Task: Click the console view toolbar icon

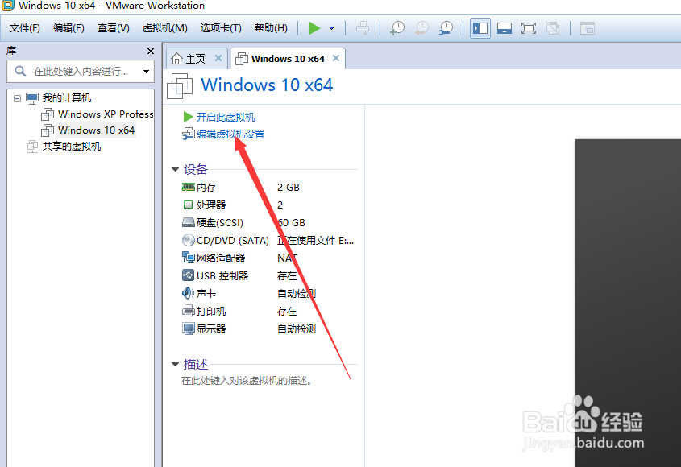Action: 588,28
